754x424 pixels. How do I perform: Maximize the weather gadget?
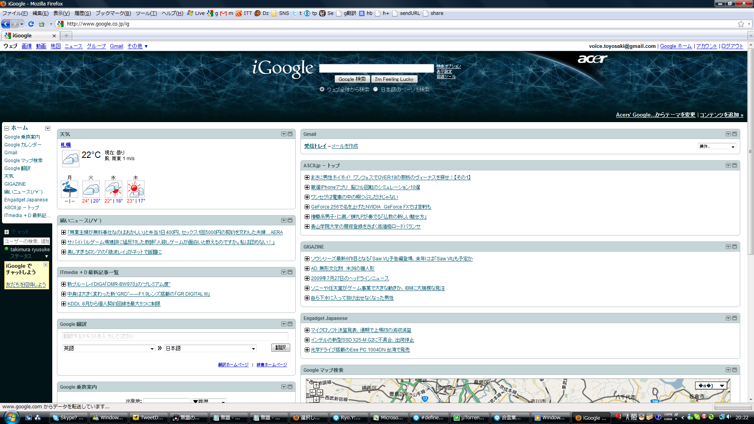tap(290, 134)
